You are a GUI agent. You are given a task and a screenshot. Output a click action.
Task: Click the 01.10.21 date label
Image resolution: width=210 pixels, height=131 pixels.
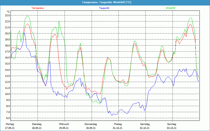118,128
